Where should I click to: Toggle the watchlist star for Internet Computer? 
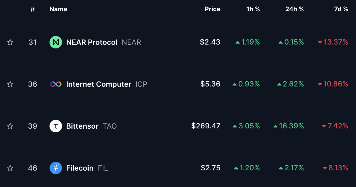click(x=10, y=84)
